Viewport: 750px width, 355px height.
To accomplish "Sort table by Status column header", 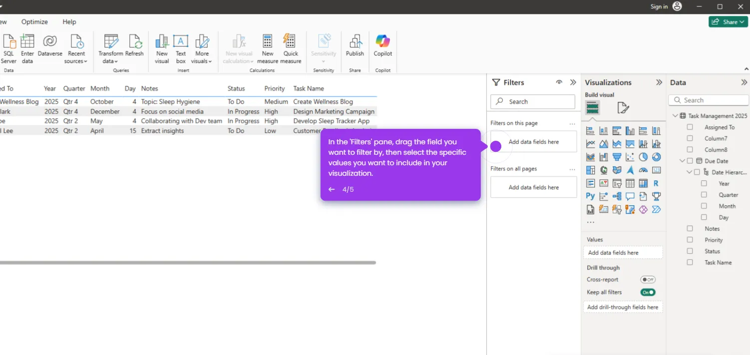I will (x=236, y=88).
